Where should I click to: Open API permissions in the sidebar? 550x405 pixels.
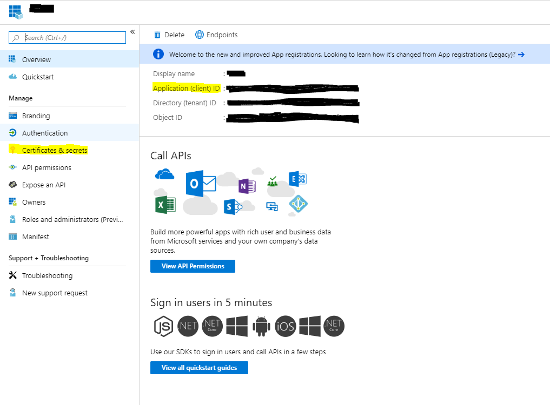tap(47, 167)
